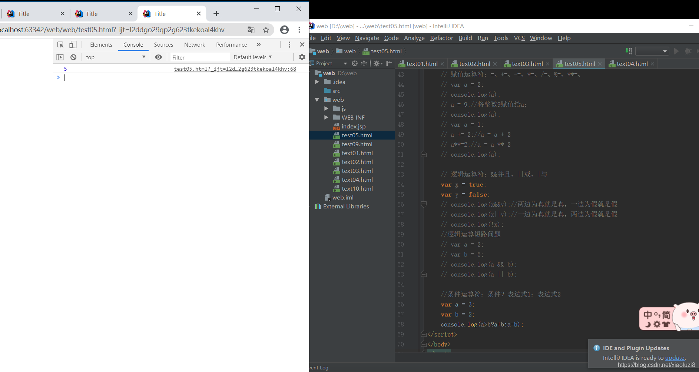
Task: Switch to the Sources tab
Action: pyautogui.click(x=163, y=44)
